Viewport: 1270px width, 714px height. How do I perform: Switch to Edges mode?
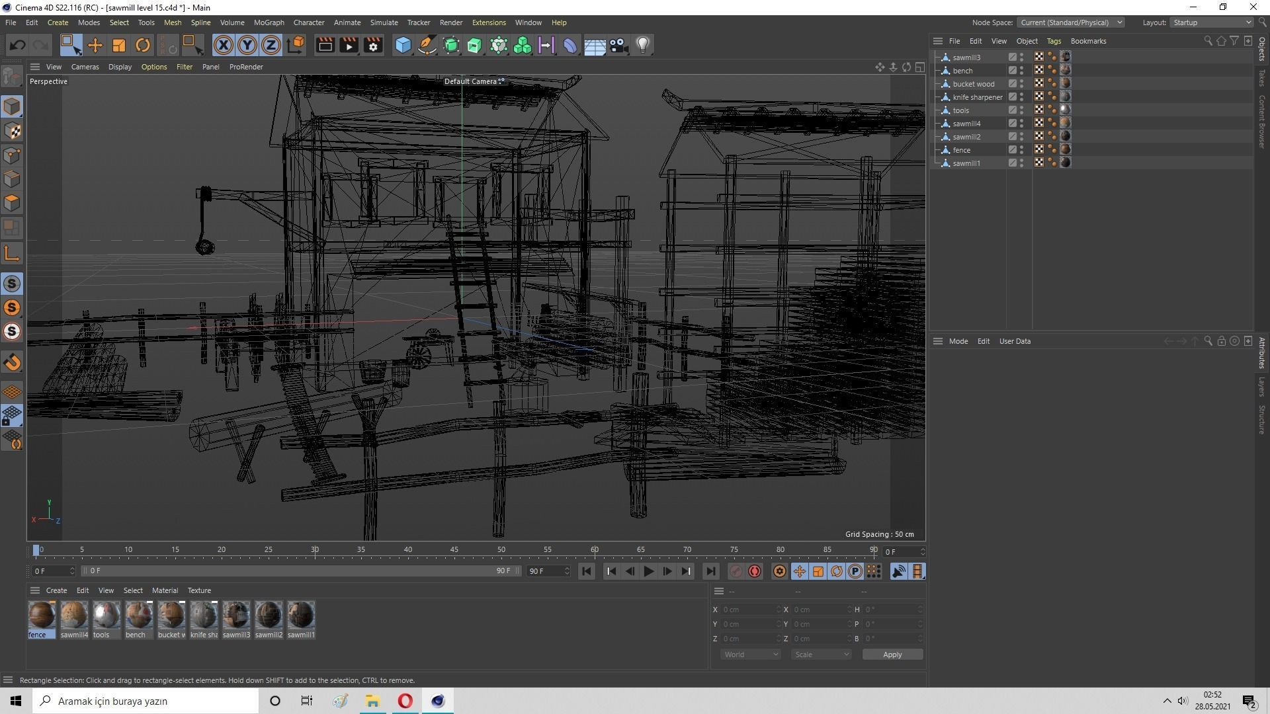click(12, 179)
